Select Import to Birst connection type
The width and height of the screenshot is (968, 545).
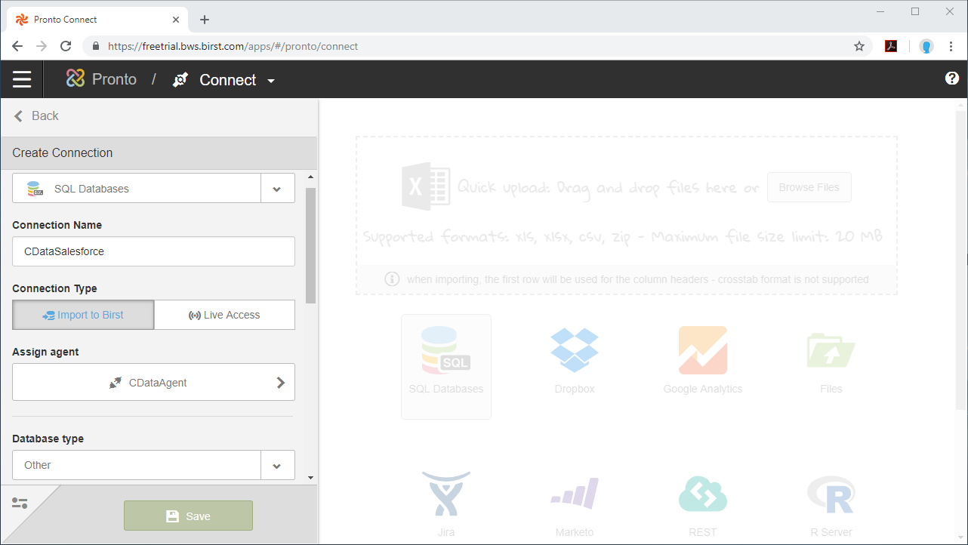click(83, 315)
